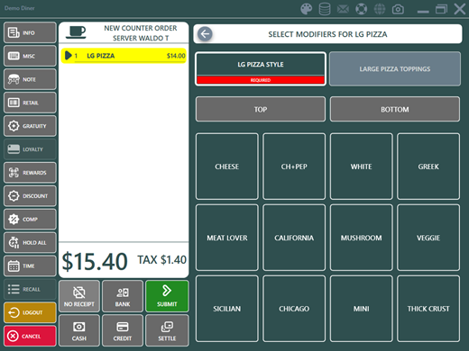Open the mail envelope icon
Viewport: 469px width, 351px height.
(343, 9)
